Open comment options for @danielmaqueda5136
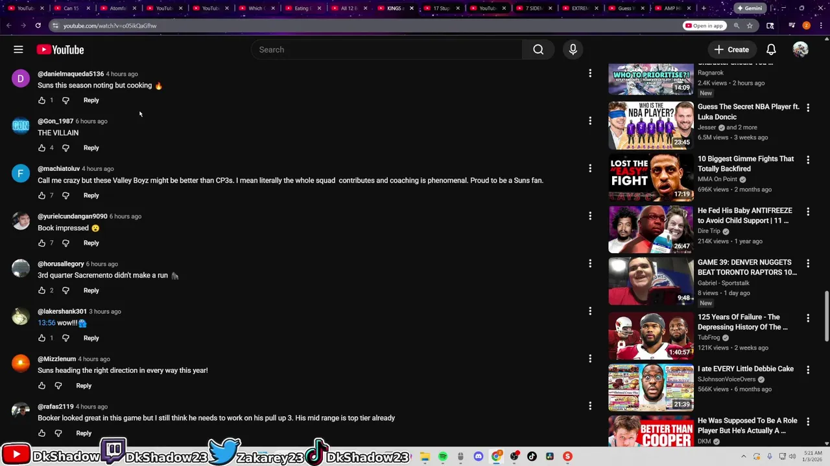The height and width of the screenshot is (466, 830). click(590, 73)
